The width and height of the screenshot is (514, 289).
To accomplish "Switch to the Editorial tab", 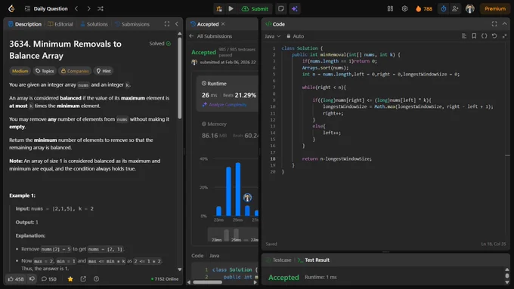I will tap(60, 24).
